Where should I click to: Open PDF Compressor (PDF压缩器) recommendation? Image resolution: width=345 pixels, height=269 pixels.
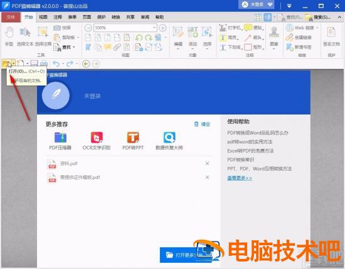60,141
